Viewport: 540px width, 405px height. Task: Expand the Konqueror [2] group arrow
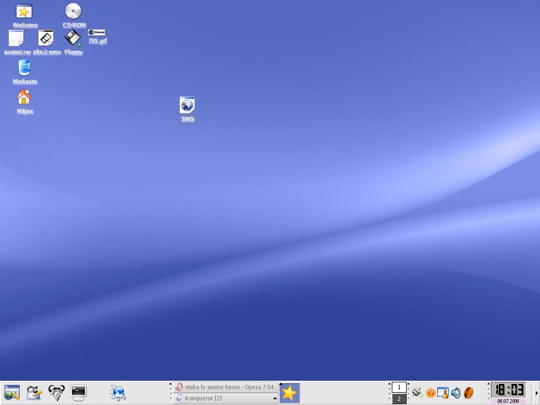(275, 398)
